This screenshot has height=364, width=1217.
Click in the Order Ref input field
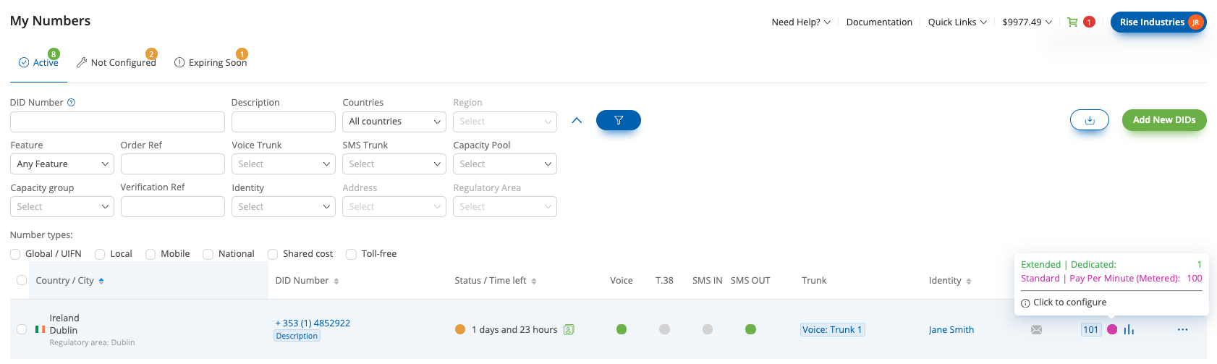pyautogui.click(x=173, y=164)
